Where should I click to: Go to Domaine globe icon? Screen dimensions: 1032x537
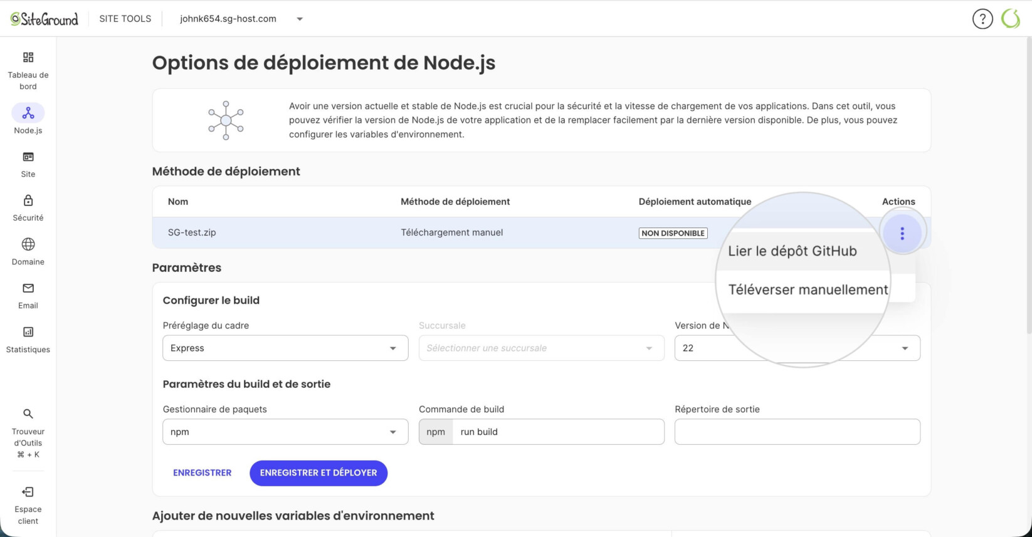click(x=28, y=244)
